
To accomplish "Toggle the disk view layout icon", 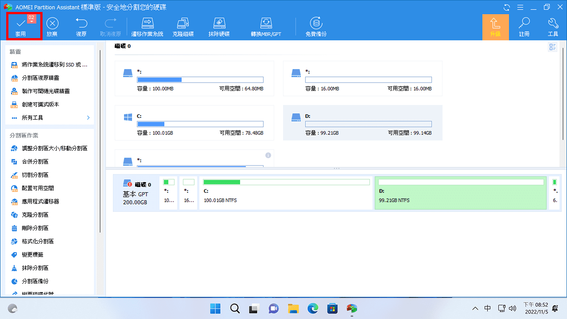I will click(552, 47).
